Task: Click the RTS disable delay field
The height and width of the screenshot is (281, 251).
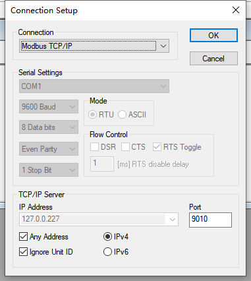Action: point(102,164)
